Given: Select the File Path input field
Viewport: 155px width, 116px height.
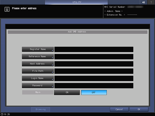Looking at the screenshot, I should 94,71.
